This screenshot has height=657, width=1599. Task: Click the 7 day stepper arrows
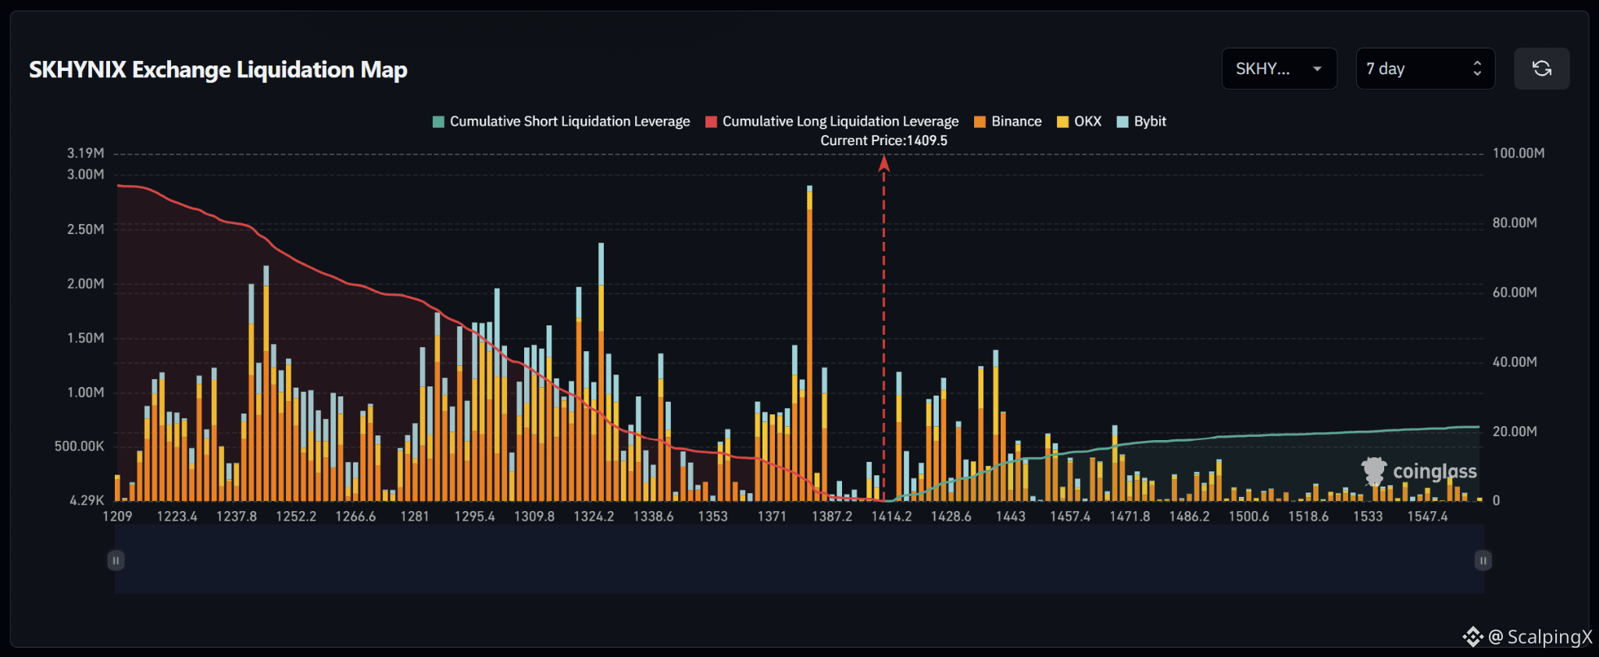point(1476,69)
